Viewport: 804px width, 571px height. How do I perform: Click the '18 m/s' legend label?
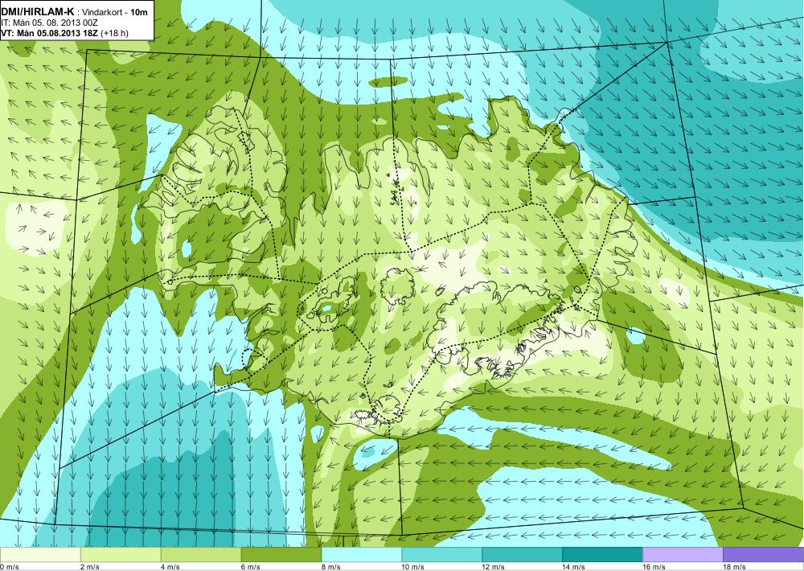tap(734, 567)
